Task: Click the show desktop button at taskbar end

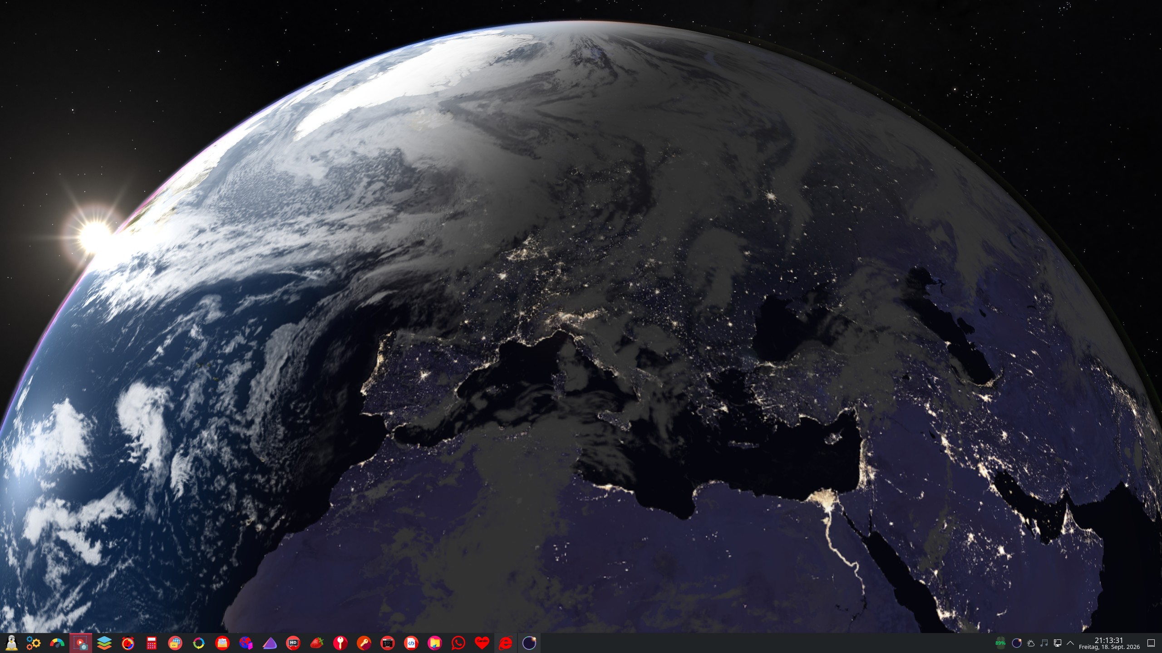Action: (1151, 643)
